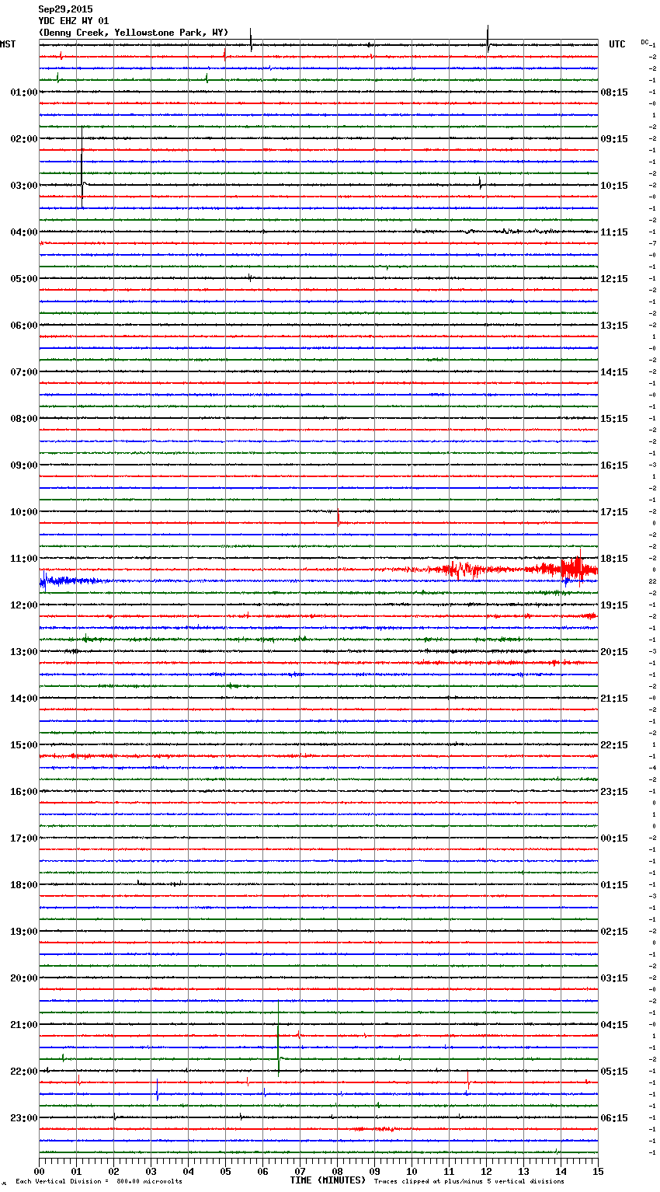This screenshot has height=1192, width=660.
Task: Click the 00:15 UTC time label
Action: 614,838
